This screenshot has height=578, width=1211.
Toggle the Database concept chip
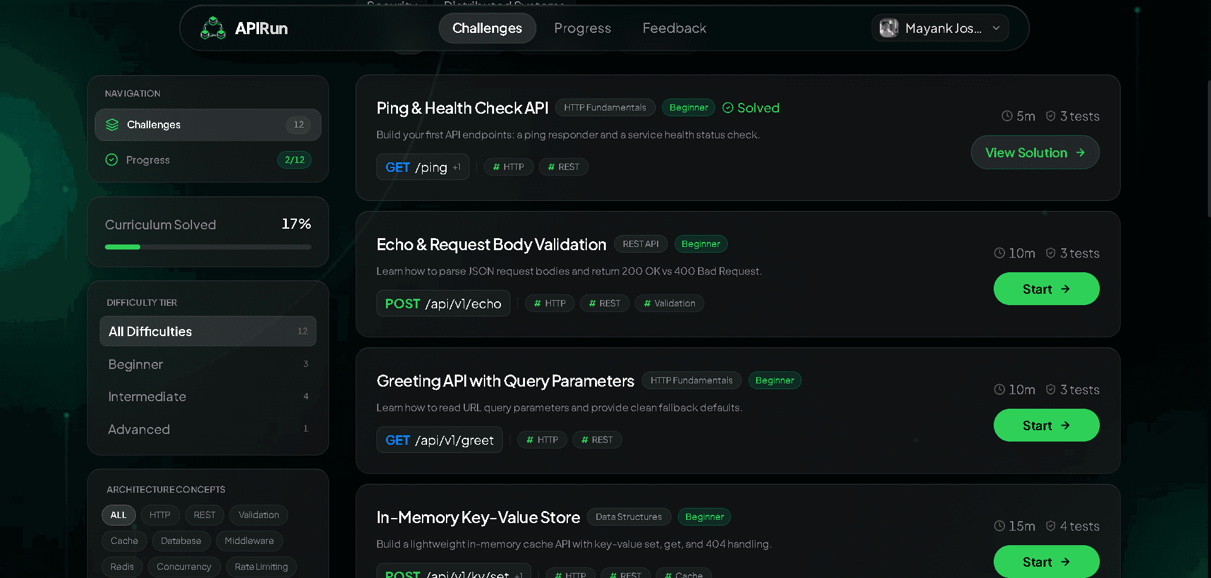[181, 541]
